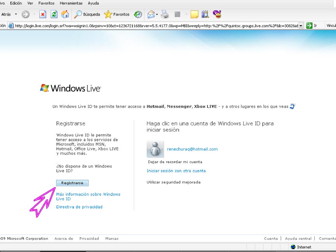Viewport: 336px width, 252px height.
Task: Click the 'Microsoft Corporation' footer text
Action: [x=28, y=239]
